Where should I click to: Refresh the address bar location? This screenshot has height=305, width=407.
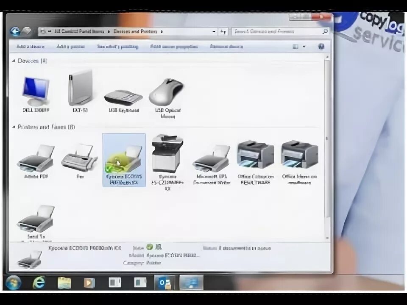[x=223, y=32]
